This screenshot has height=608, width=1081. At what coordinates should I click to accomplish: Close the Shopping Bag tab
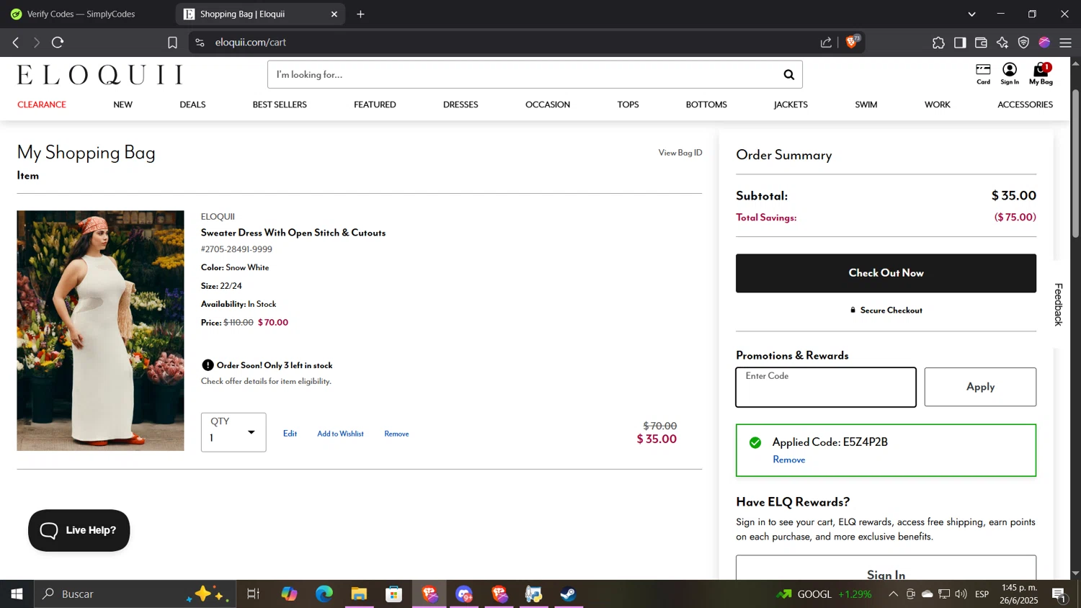334,14
